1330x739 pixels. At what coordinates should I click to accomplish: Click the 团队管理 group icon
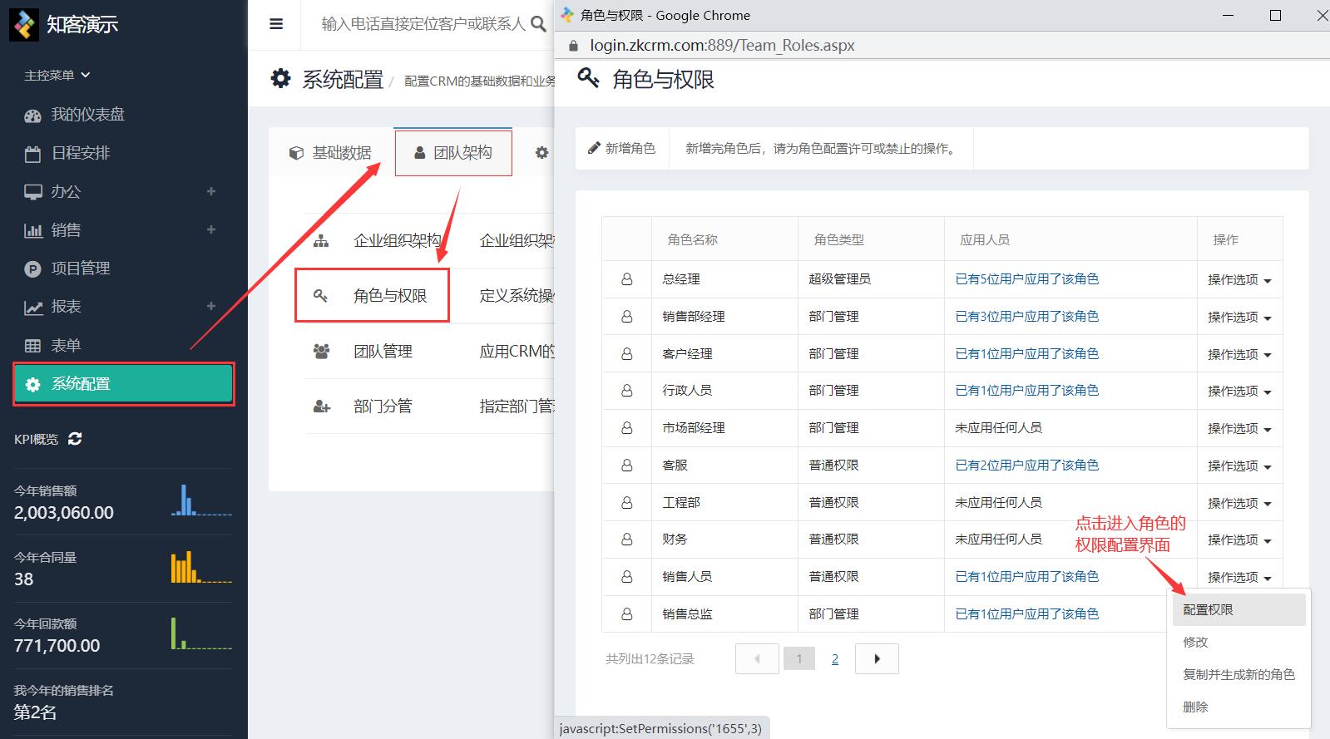(321, 352)
